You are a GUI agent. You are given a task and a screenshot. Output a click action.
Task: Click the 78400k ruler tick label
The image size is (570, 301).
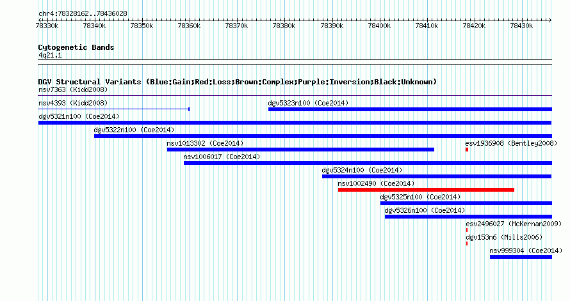(x=379, y=26)
